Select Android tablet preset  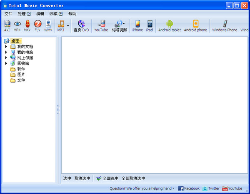170,26
